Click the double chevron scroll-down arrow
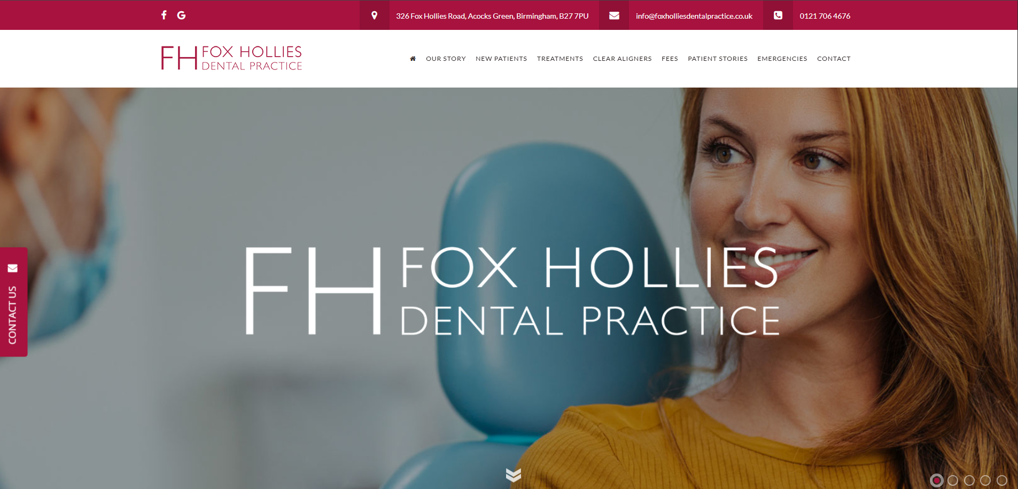Screen dimensions: 1018x489 click(x=514, y=475)
